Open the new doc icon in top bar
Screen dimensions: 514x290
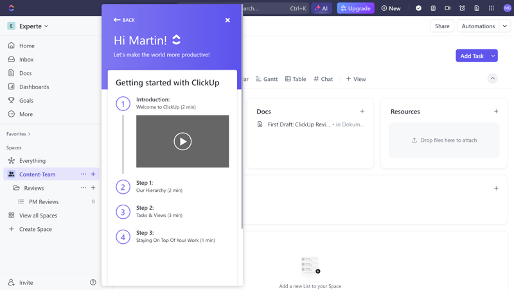click(477, 8)
